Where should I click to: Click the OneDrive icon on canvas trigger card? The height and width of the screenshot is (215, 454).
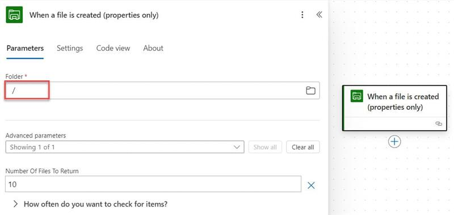click(357, 96)
